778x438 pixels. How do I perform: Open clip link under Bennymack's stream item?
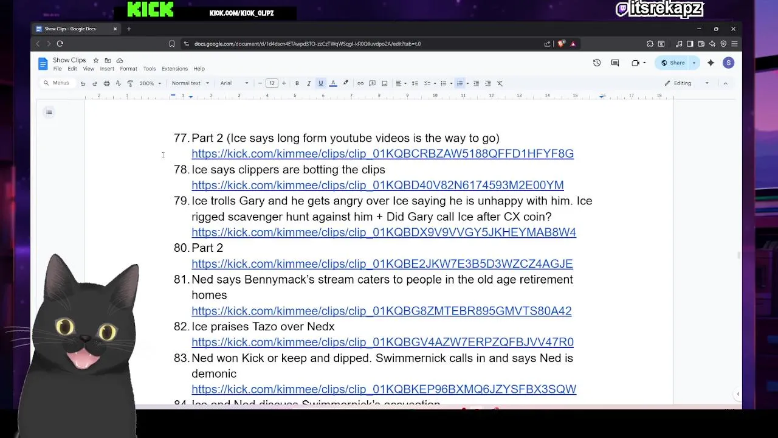(x=381, y=311)
